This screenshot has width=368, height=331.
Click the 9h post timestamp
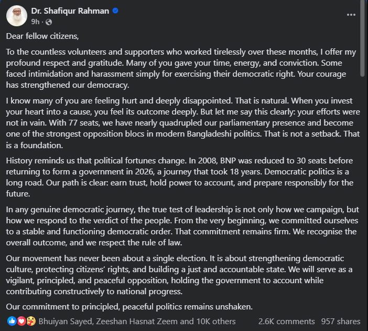click(36, 22)
